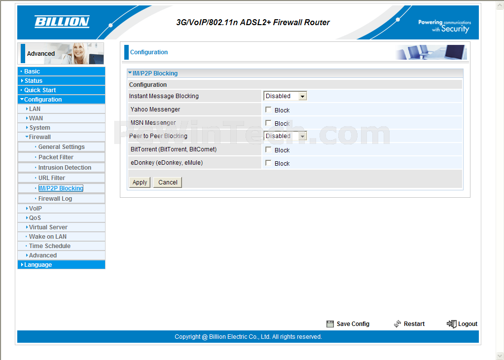Open the Instant Message Blocking dropdown
504x360 pixels.
click(285, 96)
